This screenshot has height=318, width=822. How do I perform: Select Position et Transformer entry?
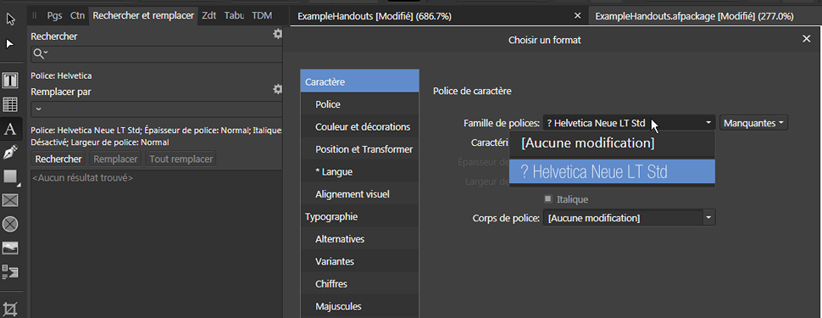point(359,149)
